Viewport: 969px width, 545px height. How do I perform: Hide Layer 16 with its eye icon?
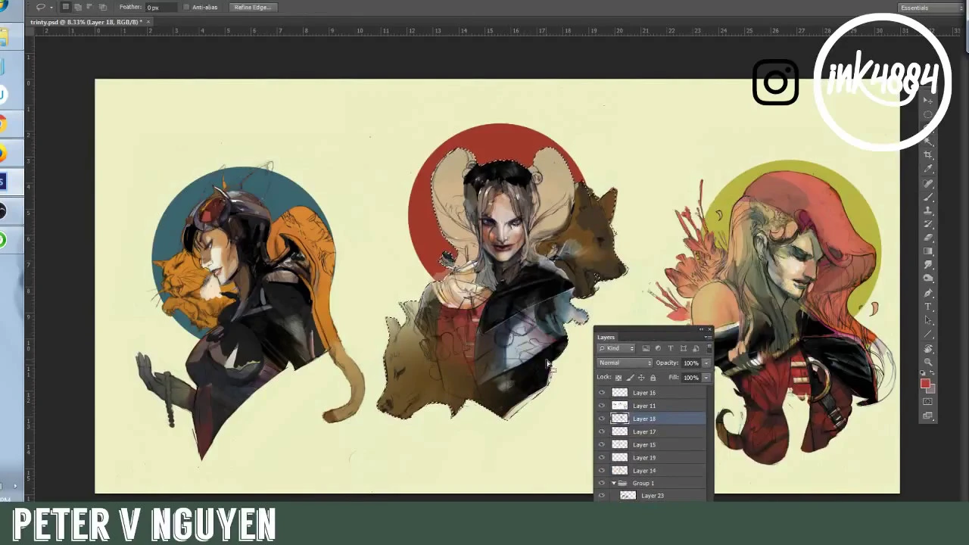point(602,393)
